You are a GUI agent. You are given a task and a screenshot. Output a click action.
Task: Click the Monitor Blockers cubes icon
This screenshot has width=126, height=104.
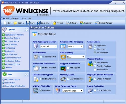tap(90, 64)
